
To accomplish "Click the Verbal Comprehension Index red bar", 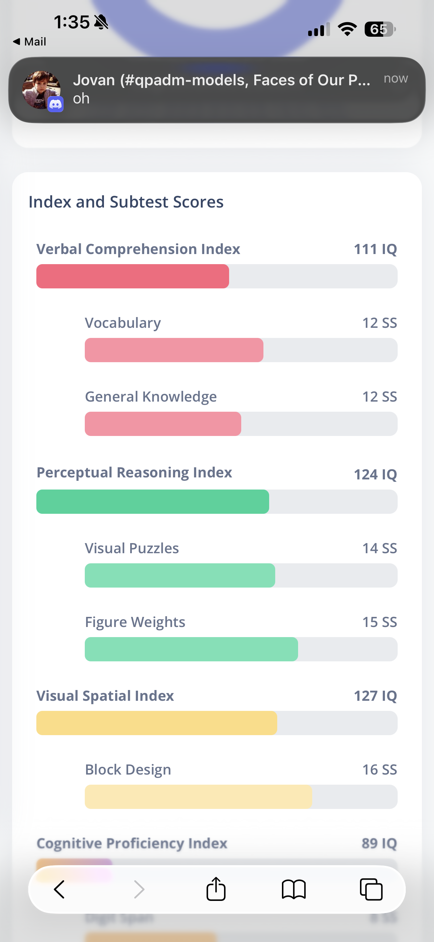I will click(133, 276).
